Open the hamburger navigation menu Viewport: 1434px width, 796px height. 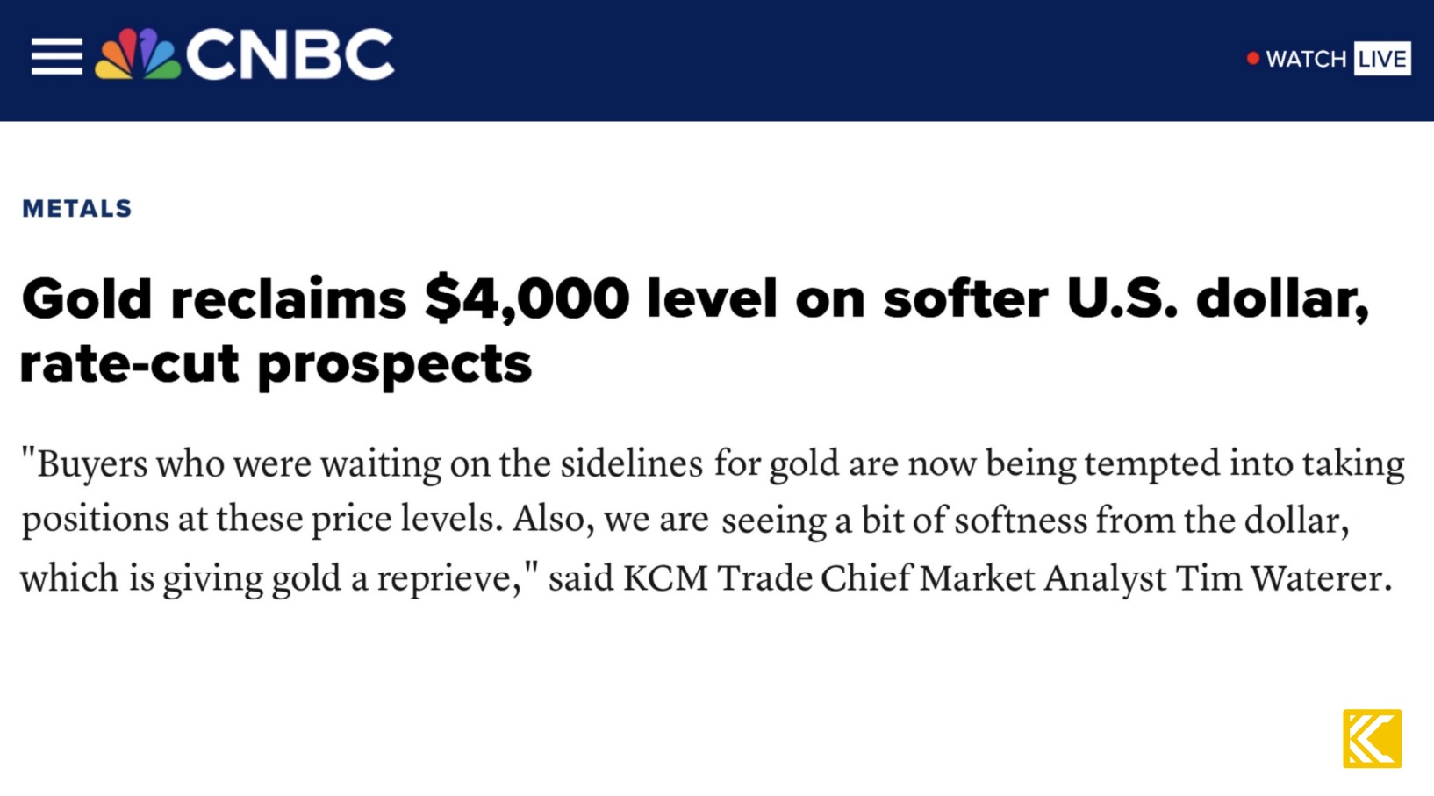coord(56,56)
